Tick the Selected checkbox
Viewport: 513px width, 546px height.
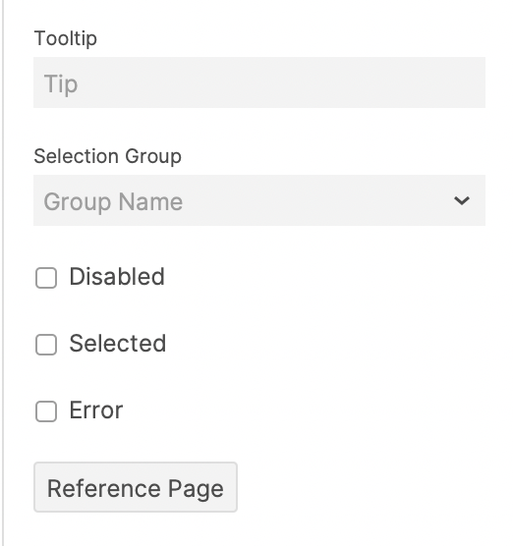pos(46,345)
